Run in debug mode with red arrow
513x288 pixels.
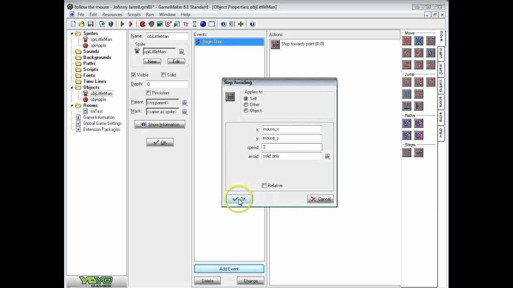131,24
